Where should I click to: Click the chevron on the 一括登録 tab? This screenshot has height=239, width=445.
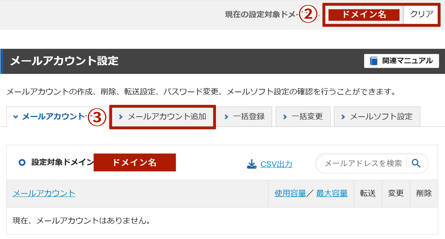(226, 117)
